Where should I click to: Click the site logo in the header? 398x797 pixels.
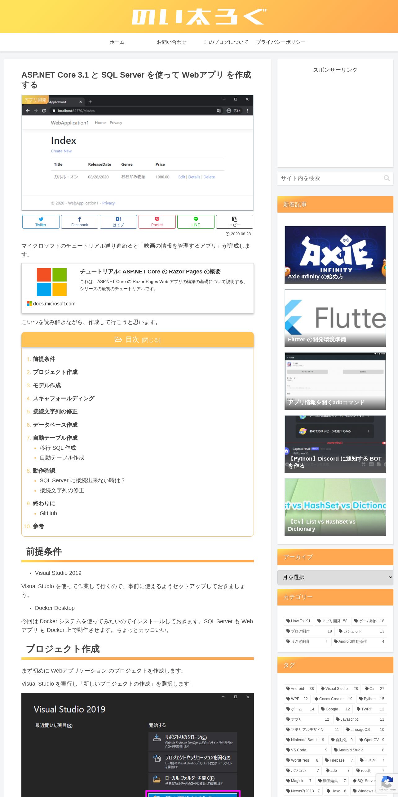pyautogui.click(x=199, y=17)
